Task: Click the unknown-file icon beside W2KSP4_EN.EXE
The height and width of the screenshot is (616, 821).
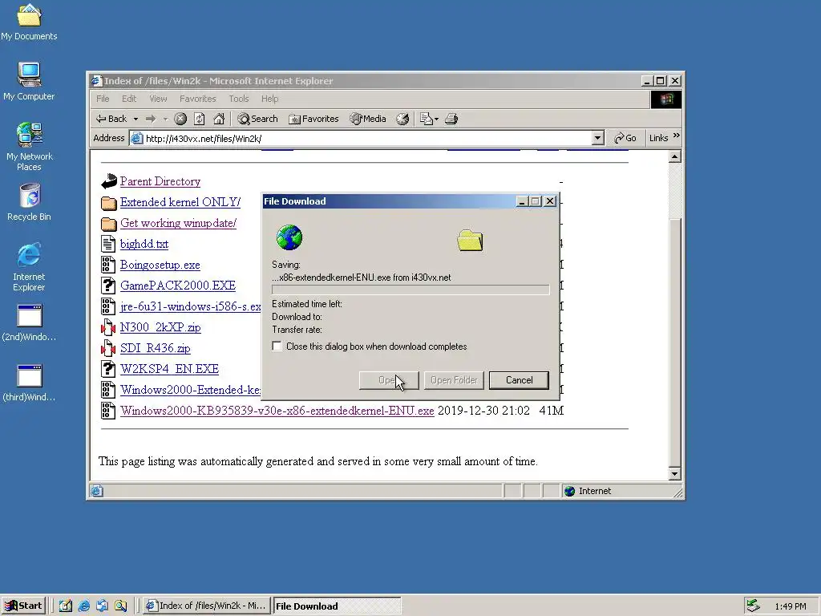Action: click(108, 369)
